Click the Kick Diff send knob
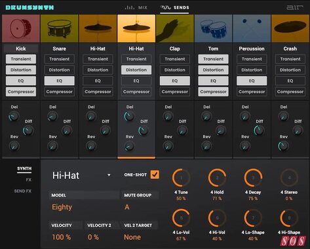Image resolution: width=310 pixels, height=249 pixels. [x=28, y=131]
